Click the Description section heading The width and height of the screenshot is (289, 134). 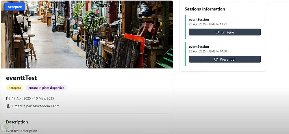pos(17,122)
